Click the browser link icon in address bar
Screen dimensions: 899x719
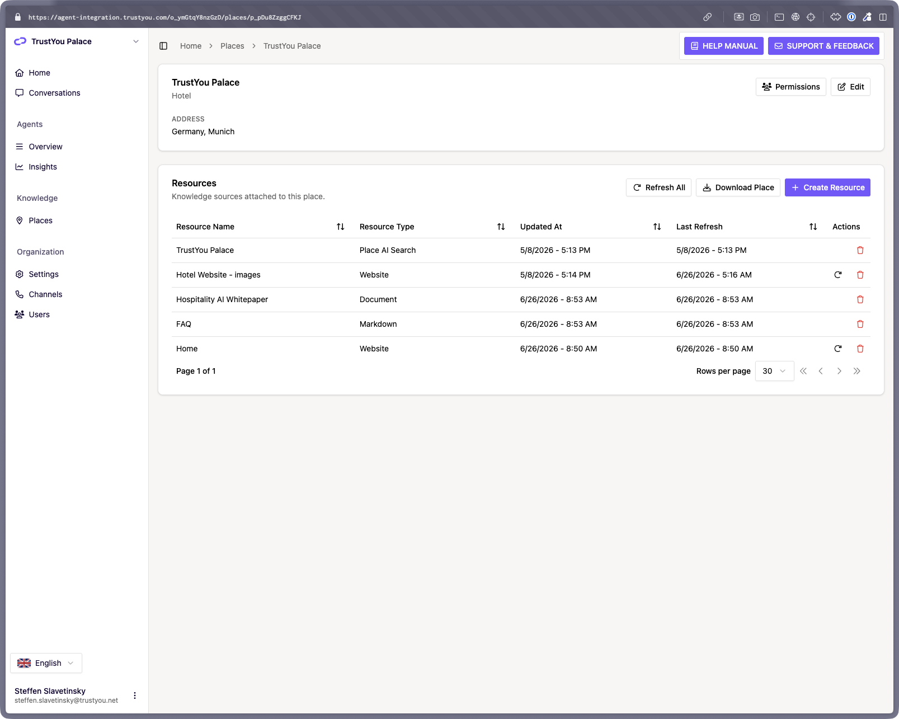(708, 17)
